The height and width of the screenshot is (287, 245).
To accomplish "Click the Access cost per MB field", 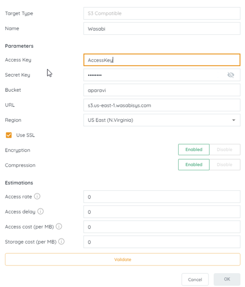I will click(162, 226).
